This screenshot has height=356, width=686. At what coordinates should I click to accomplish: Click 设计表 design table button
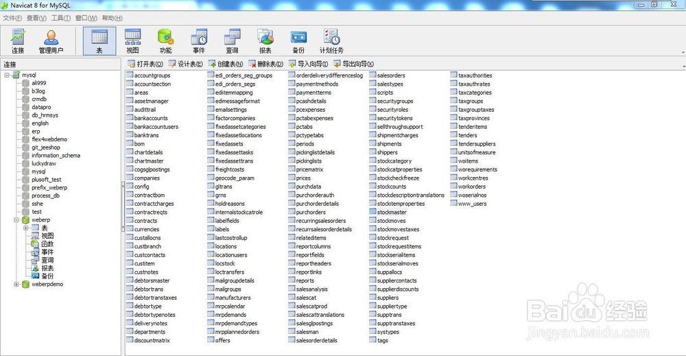(185, 64)
